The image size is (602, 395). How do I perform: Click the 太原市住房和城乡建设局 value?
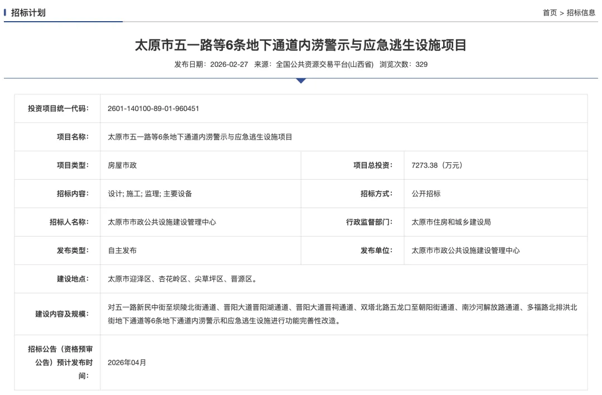pyautogui.click(x=451, y=222)
